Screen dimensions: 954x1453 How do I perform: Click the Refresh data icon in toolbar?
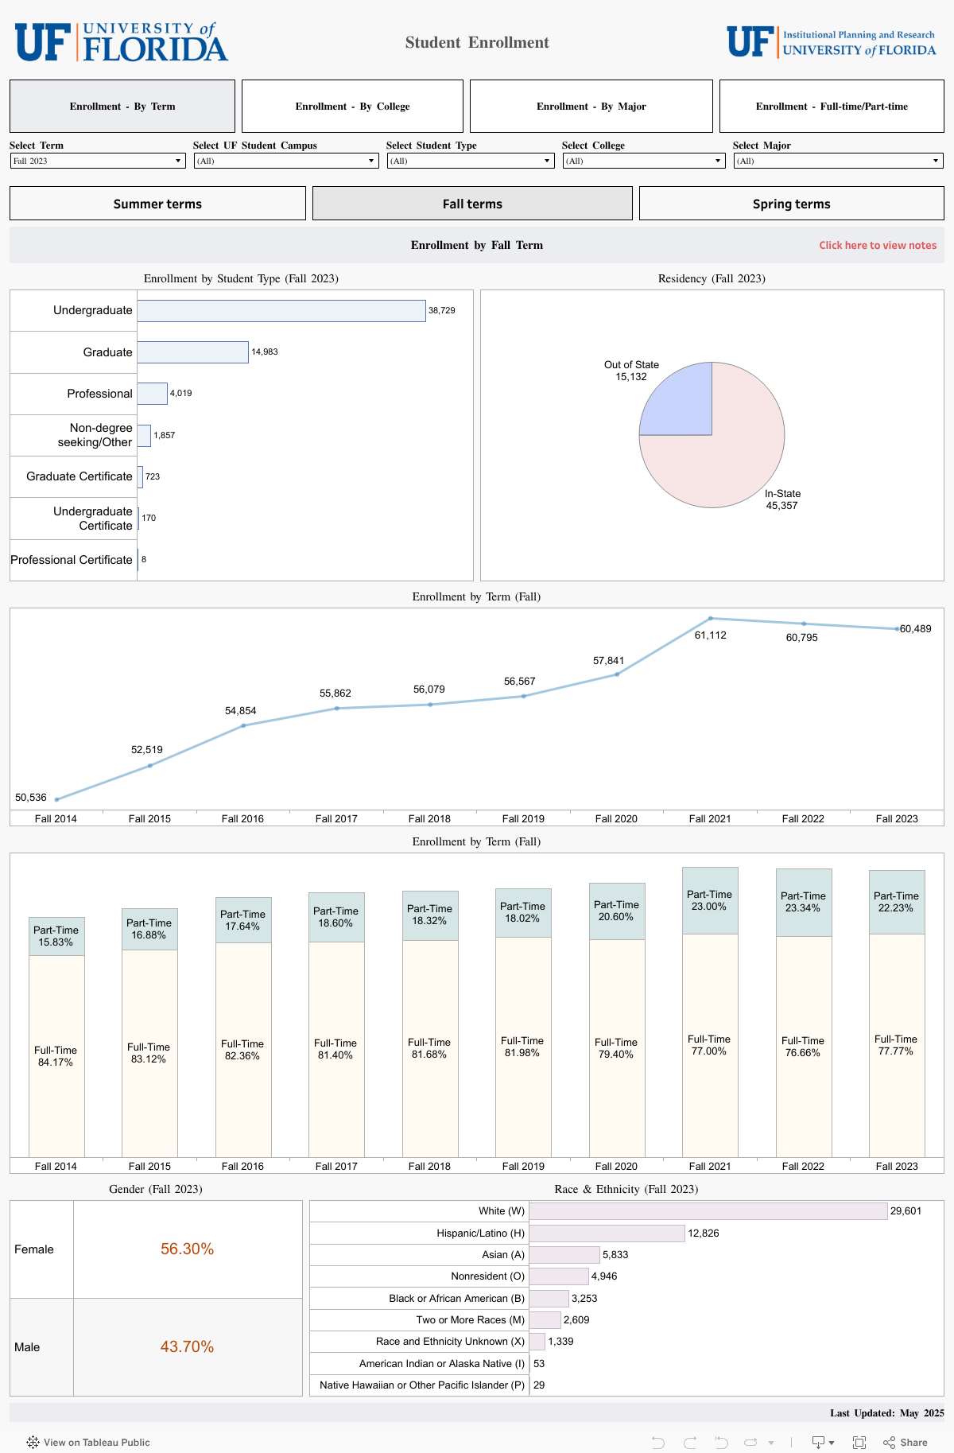coord(750,1442)
